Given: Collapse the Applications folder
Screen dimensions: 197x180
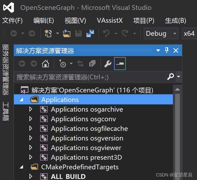Looking at the screenshot, I should (22, 100).
